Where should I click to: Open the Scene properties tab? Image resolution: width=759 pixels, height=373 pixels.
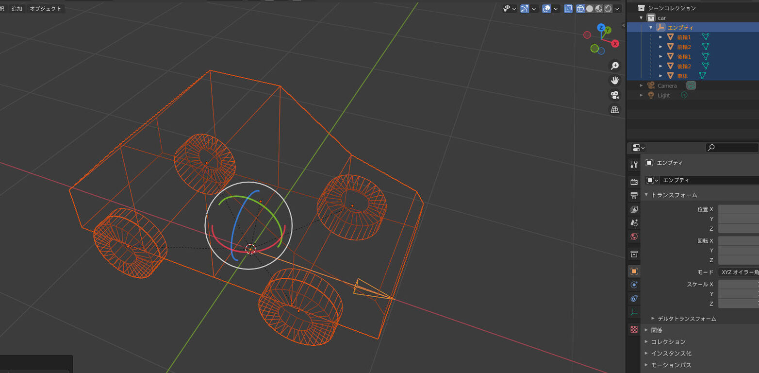click(x=634, y=222)
